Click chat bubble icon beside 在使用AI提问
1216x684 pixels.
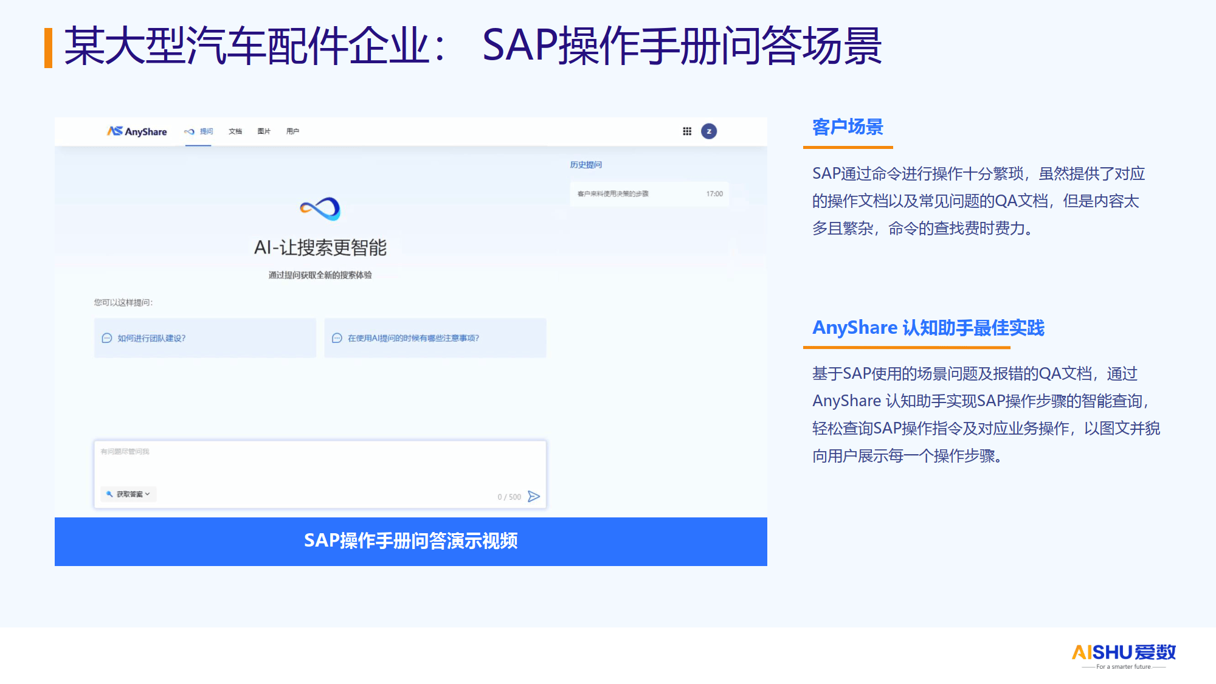click(337, 338)
